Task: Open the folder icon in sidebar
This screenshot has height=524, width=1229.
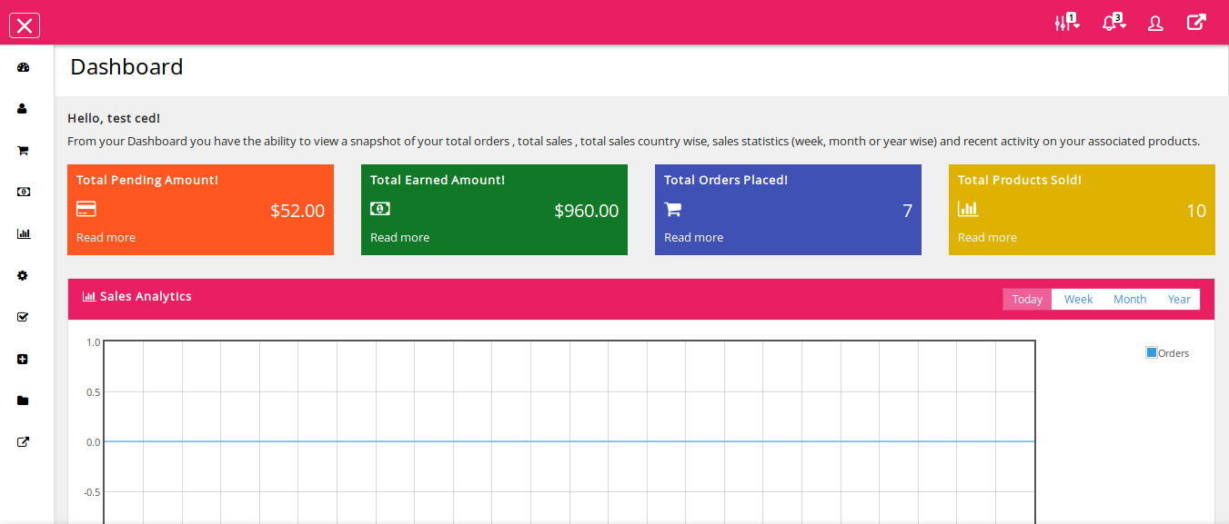Action: point(23,400)
